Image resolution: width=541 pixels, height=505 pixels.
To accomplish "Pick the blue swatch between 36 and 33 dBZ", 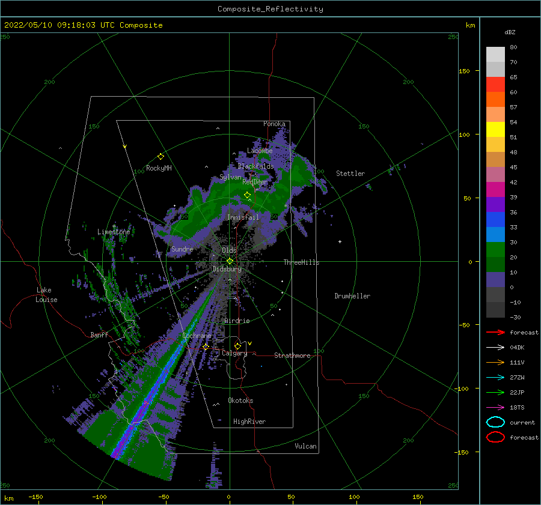I will pos(495,220).
